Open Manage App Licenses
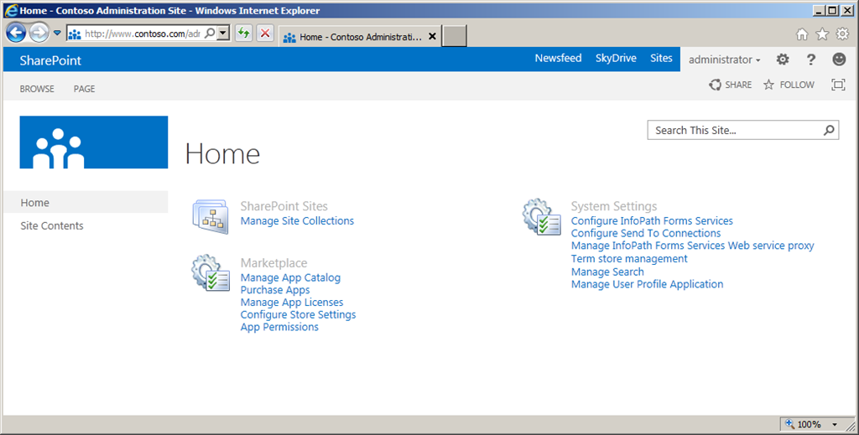 pyautogui.click(x=292, y=302)
